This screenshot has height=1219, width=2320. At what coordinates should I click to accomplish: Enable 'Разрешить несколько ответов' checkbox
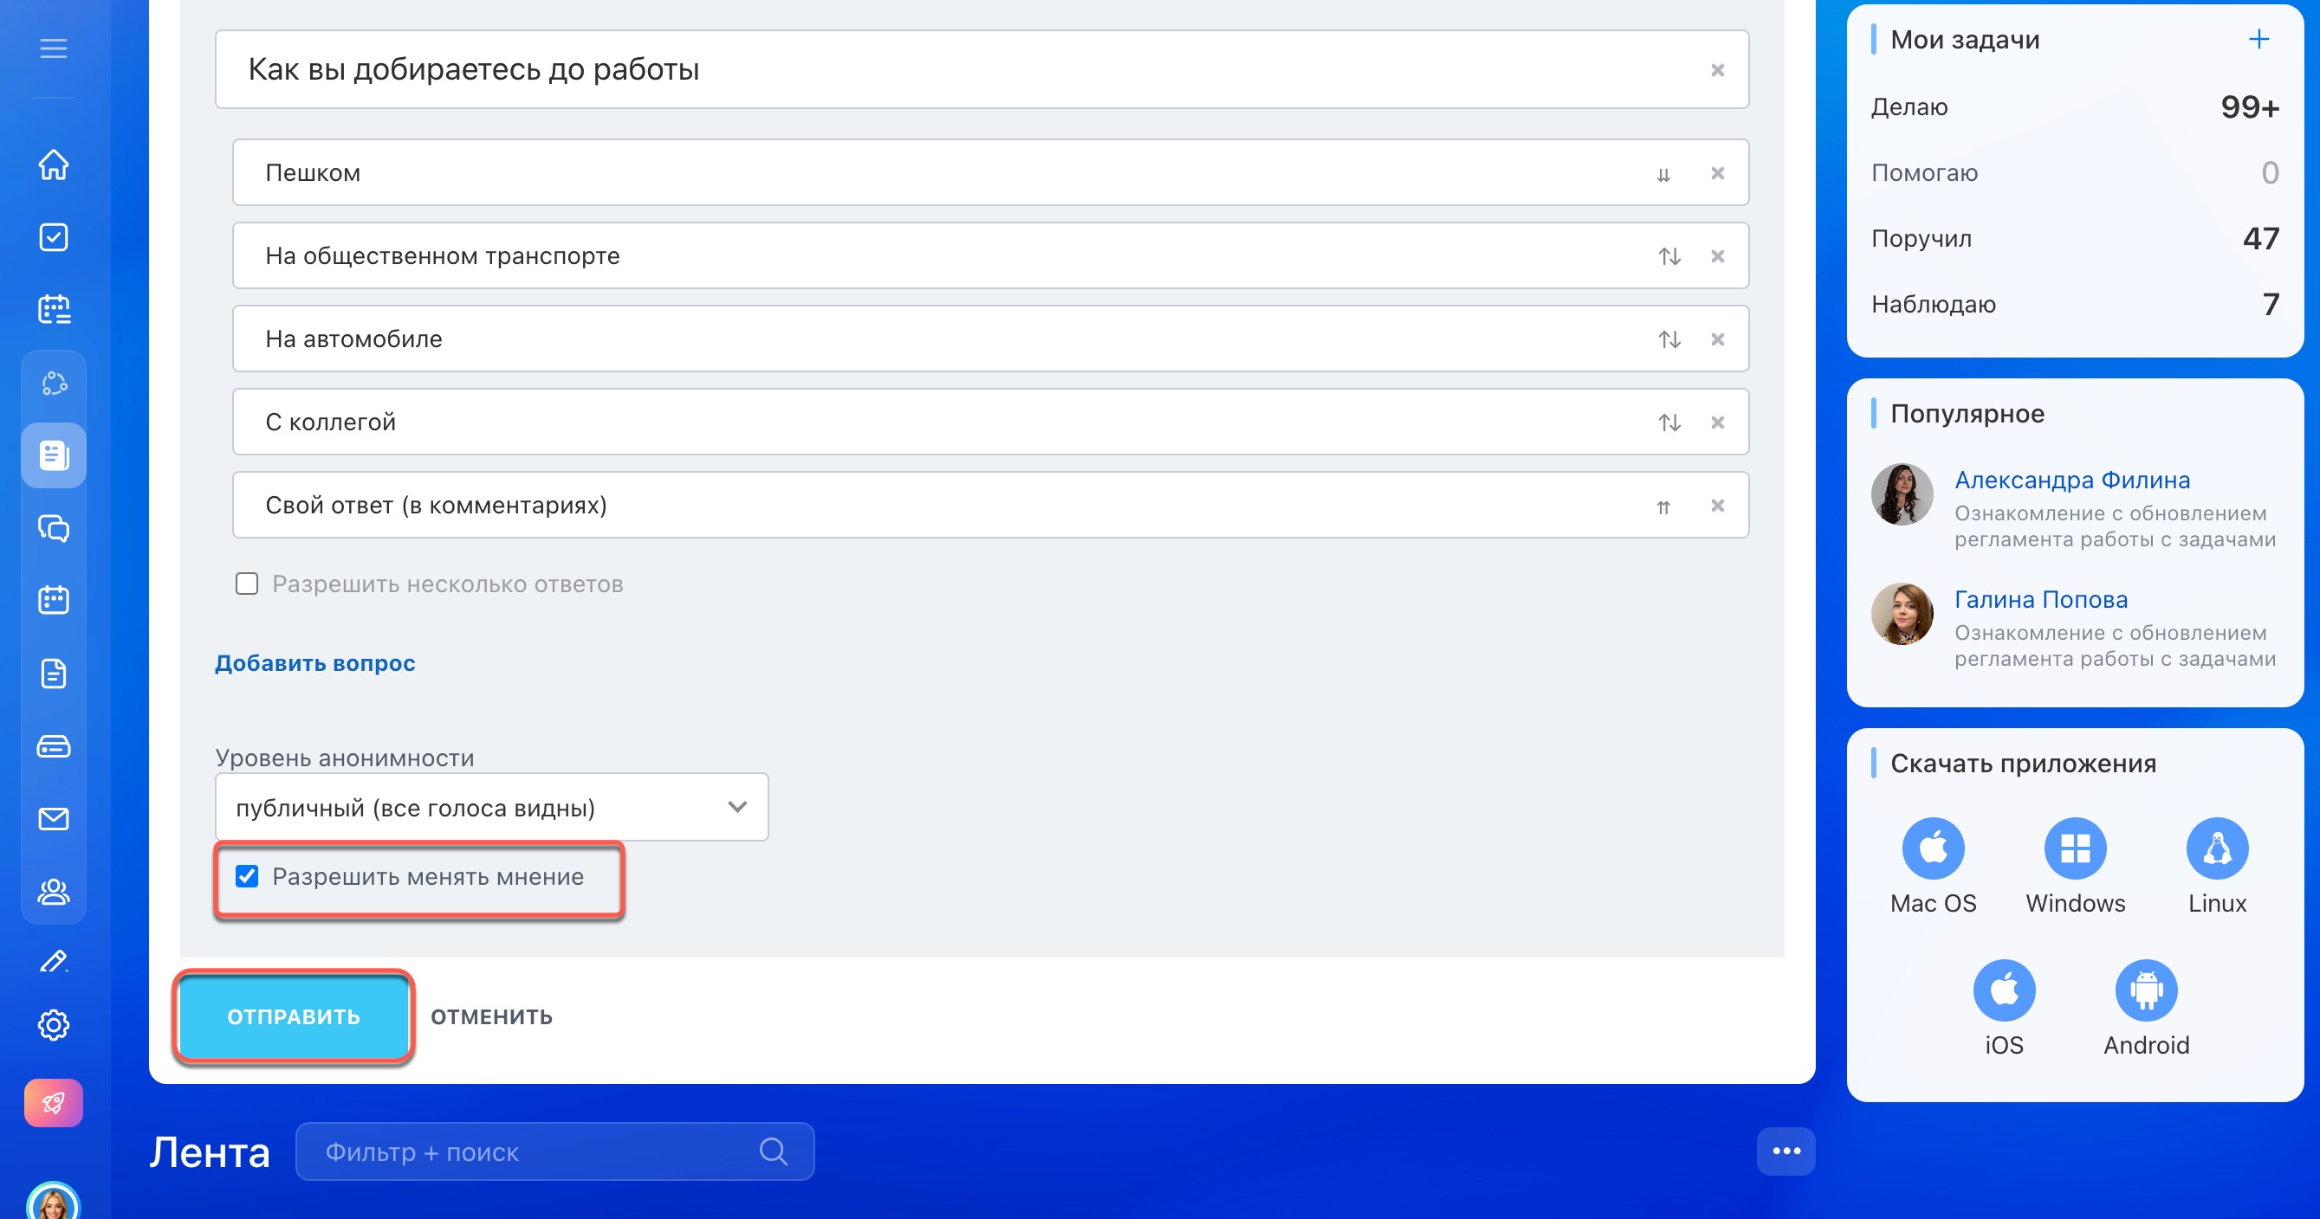pos(247,584)
